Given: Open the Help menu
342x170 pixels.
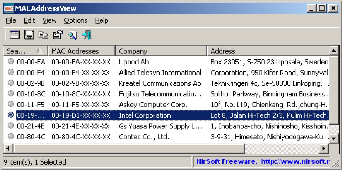Looking at the screenshot, I should coord(102,20).
